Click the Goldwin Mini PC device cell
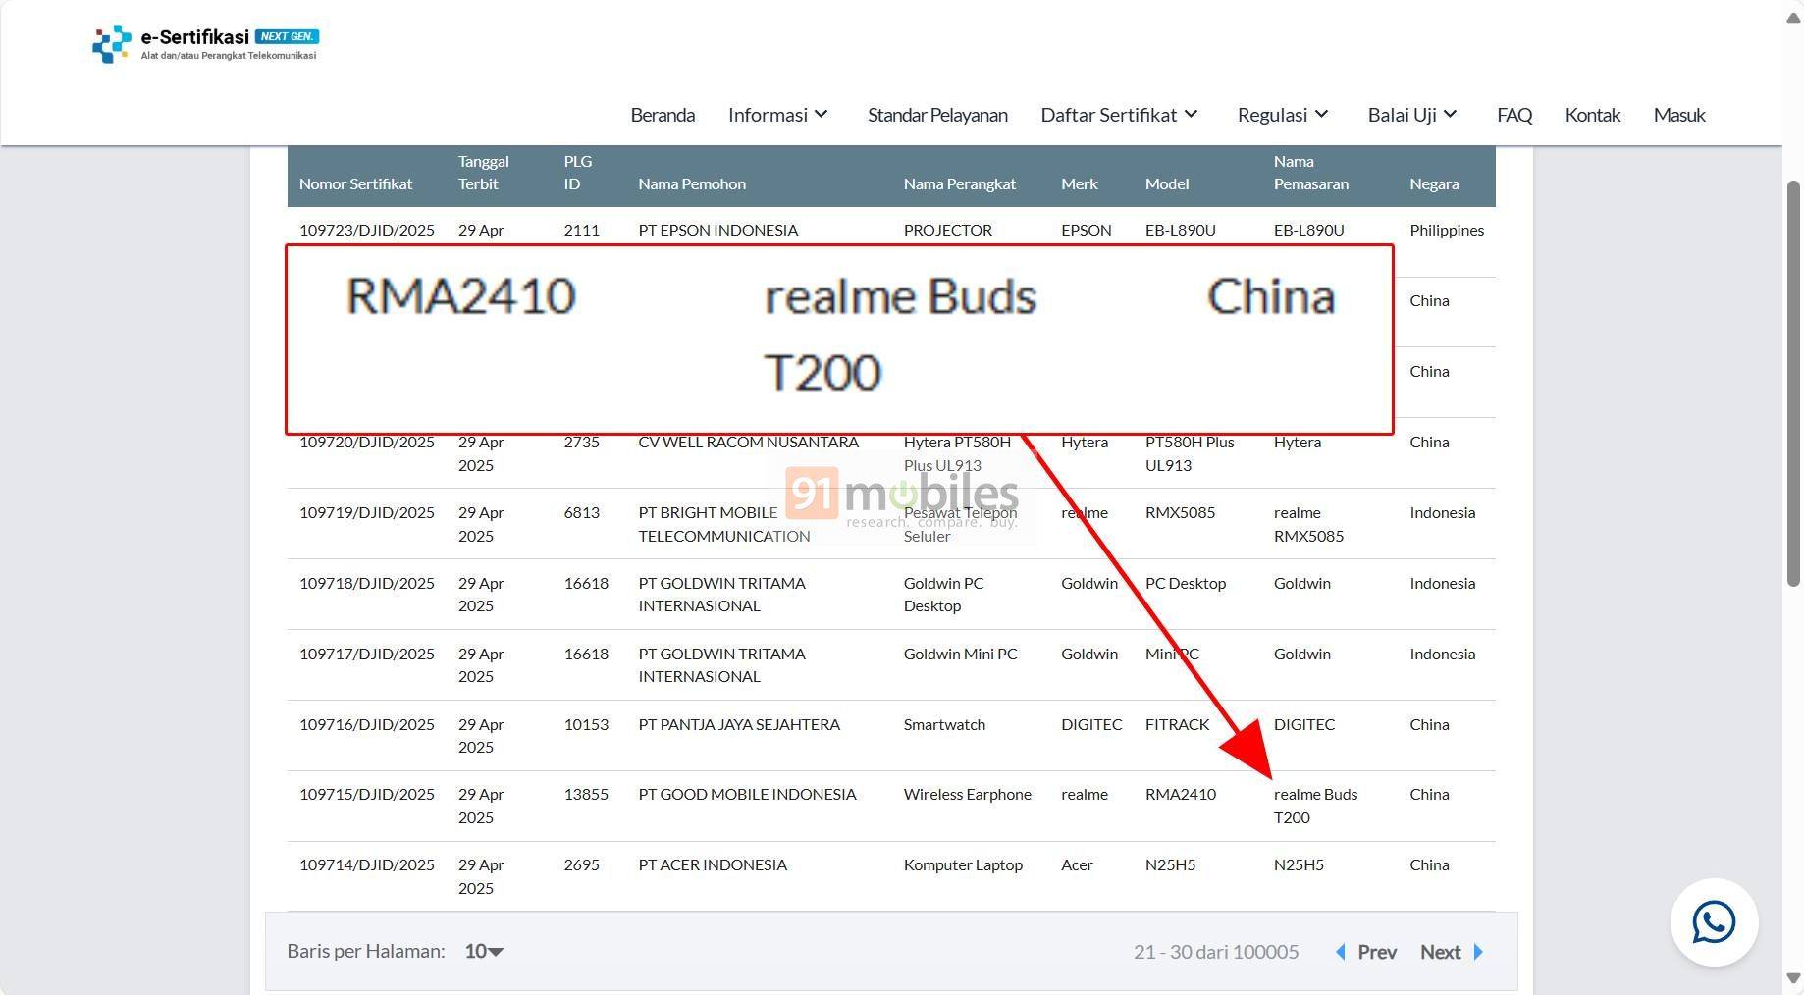The width and height of the screenshot is (1804, 995). point(960,654)
